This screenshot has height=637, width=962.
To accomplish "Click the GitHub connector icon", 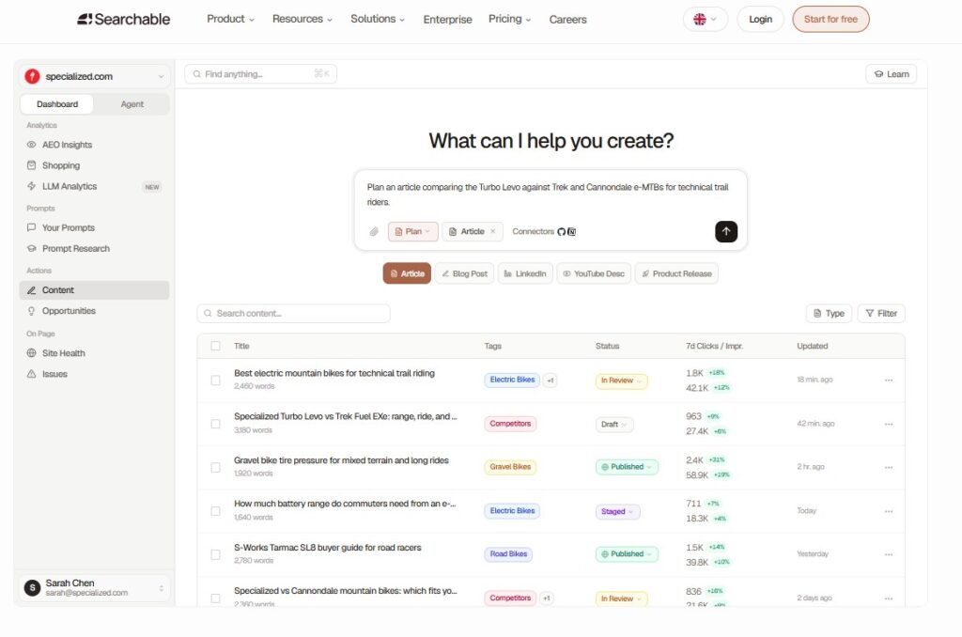I will click(562, 231).
